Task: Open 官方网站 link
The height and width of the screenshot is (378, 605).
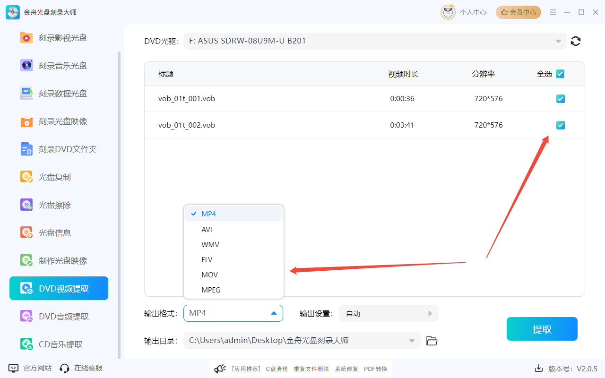Action: coord(37,368)
